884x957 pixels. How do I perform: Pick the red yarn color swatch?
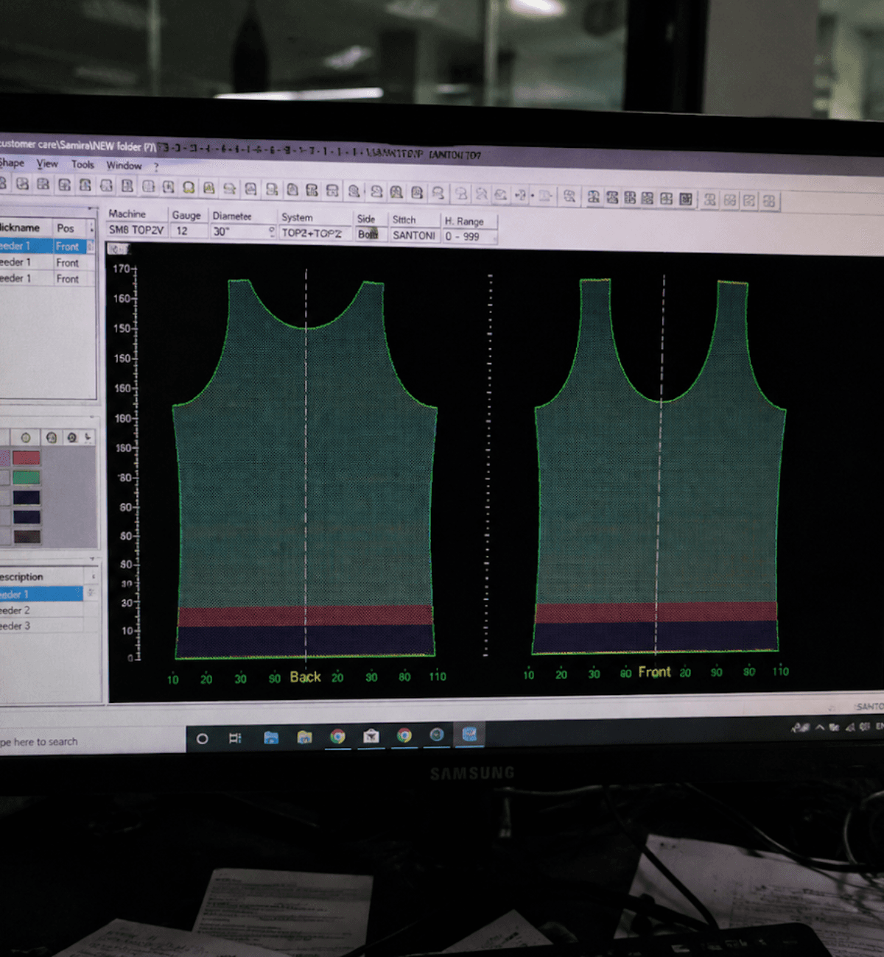[26, 458]
